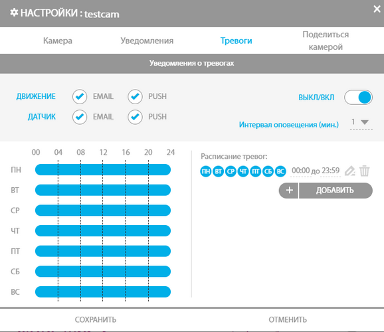The height and width of the screenshot is (332, 384).
Task: Click the Уведомления о тревогах section header
Action: pyautogui.click(x=192, y=64)
